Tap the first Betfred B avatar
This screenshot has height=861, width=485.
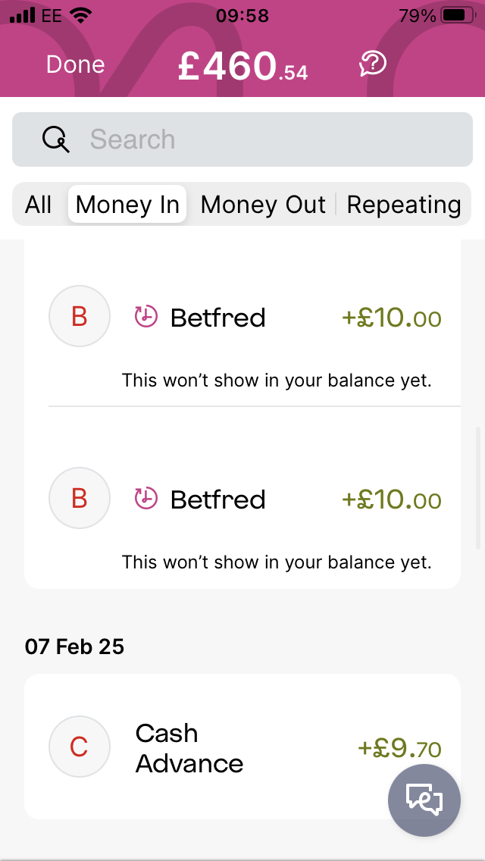click(x=80, y=316)
